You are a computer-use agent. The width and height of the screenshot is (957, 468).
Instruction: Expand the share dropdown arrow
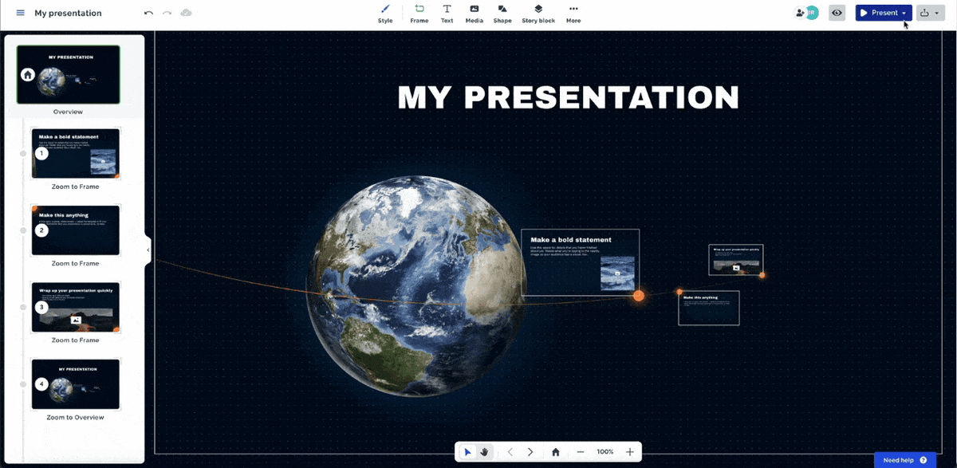pyautogui.click(x=937, y=13)
